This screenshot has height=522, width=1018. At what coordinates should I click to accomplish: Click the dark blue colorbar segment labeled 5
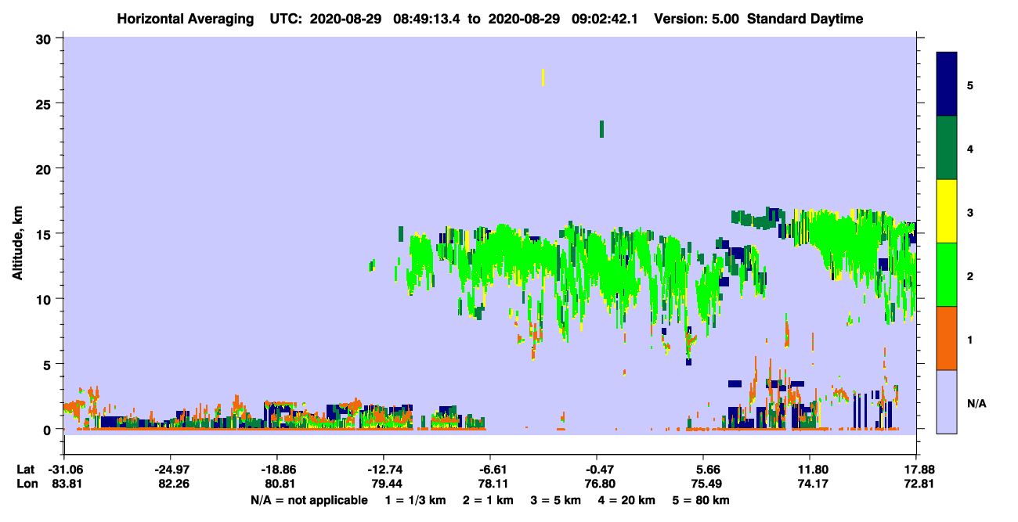pos(947,85)
